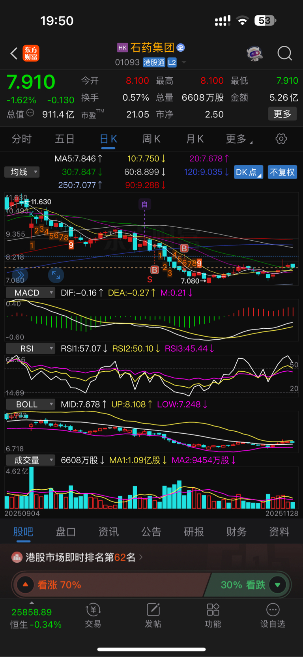Viewport: 303px width, 657px height.
Task: Tap the 看跌 down-triangle icon
Action: pos(277,585)
